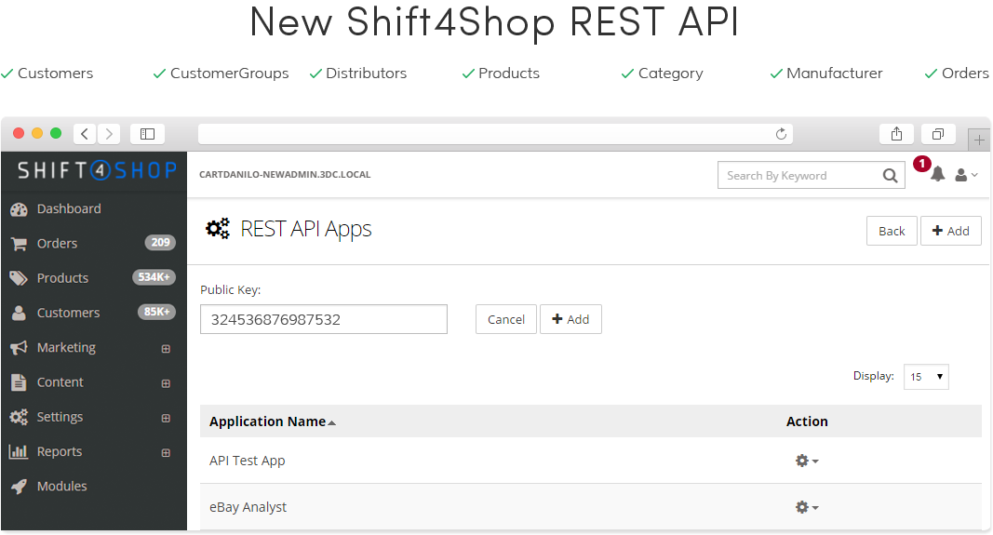This screenshot has width=993, height=535.
Task: Click Add next to Cancel button
Action: pos(570,320)
